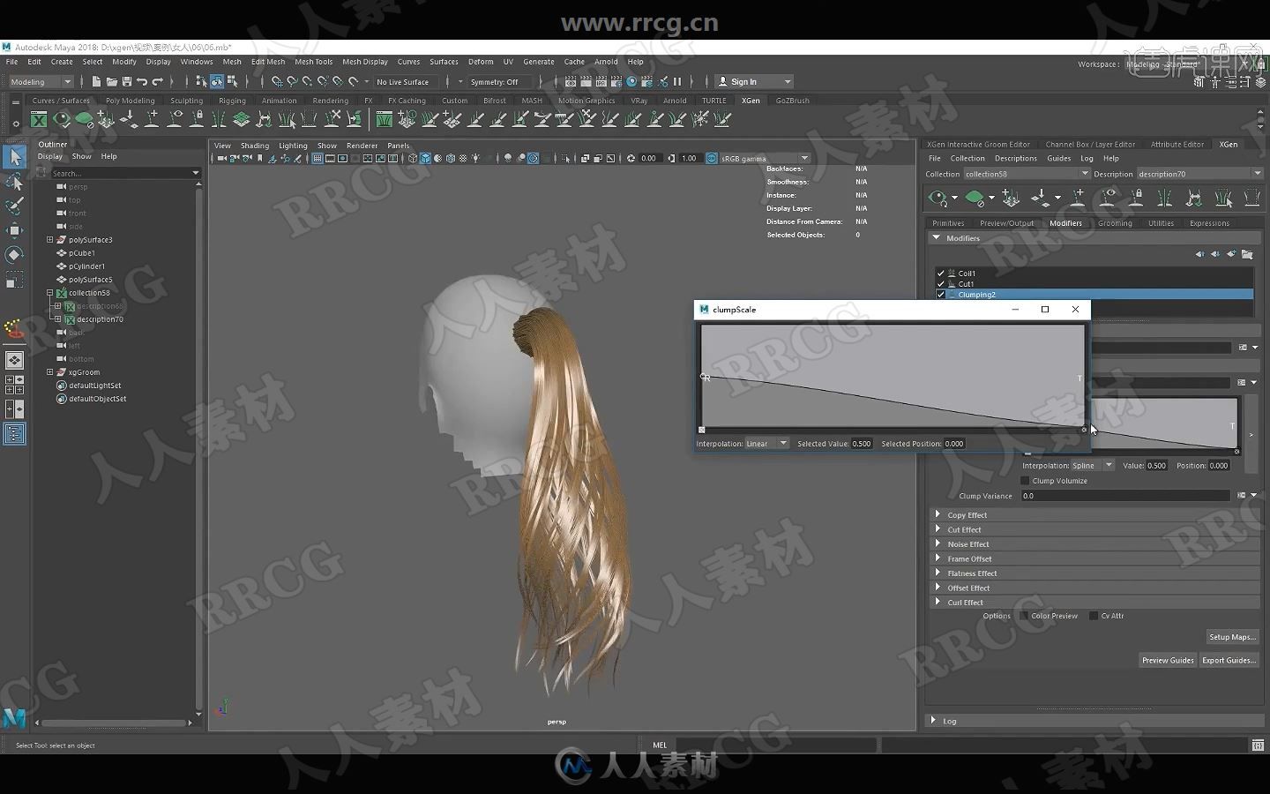Choose the Paint Selection tool

click(14, 206)
